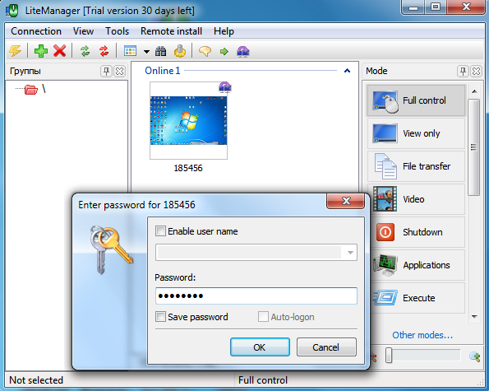Click the binoculars search icon in toolbar

pos(161,51)
